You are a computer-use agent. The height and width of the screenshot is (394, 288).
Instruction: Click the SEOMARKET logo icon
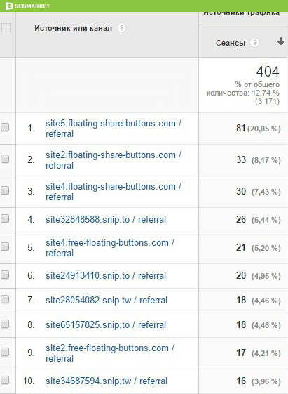(x=9, y=6)
